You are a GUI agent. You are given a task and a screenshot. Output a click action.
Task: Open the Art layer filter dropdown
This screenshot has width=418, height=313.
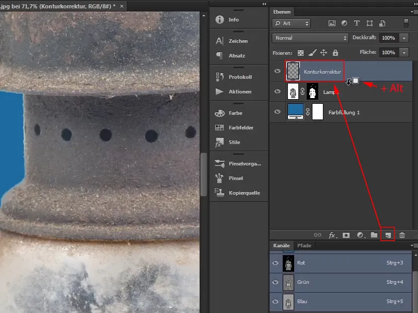[x=292, y=23]
